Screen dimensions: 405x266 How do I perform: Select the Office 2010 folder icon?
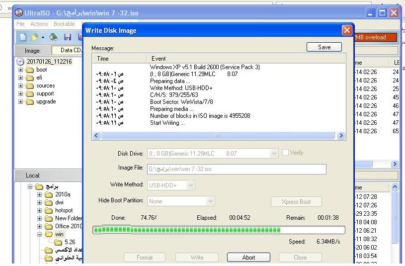(49, 227)
